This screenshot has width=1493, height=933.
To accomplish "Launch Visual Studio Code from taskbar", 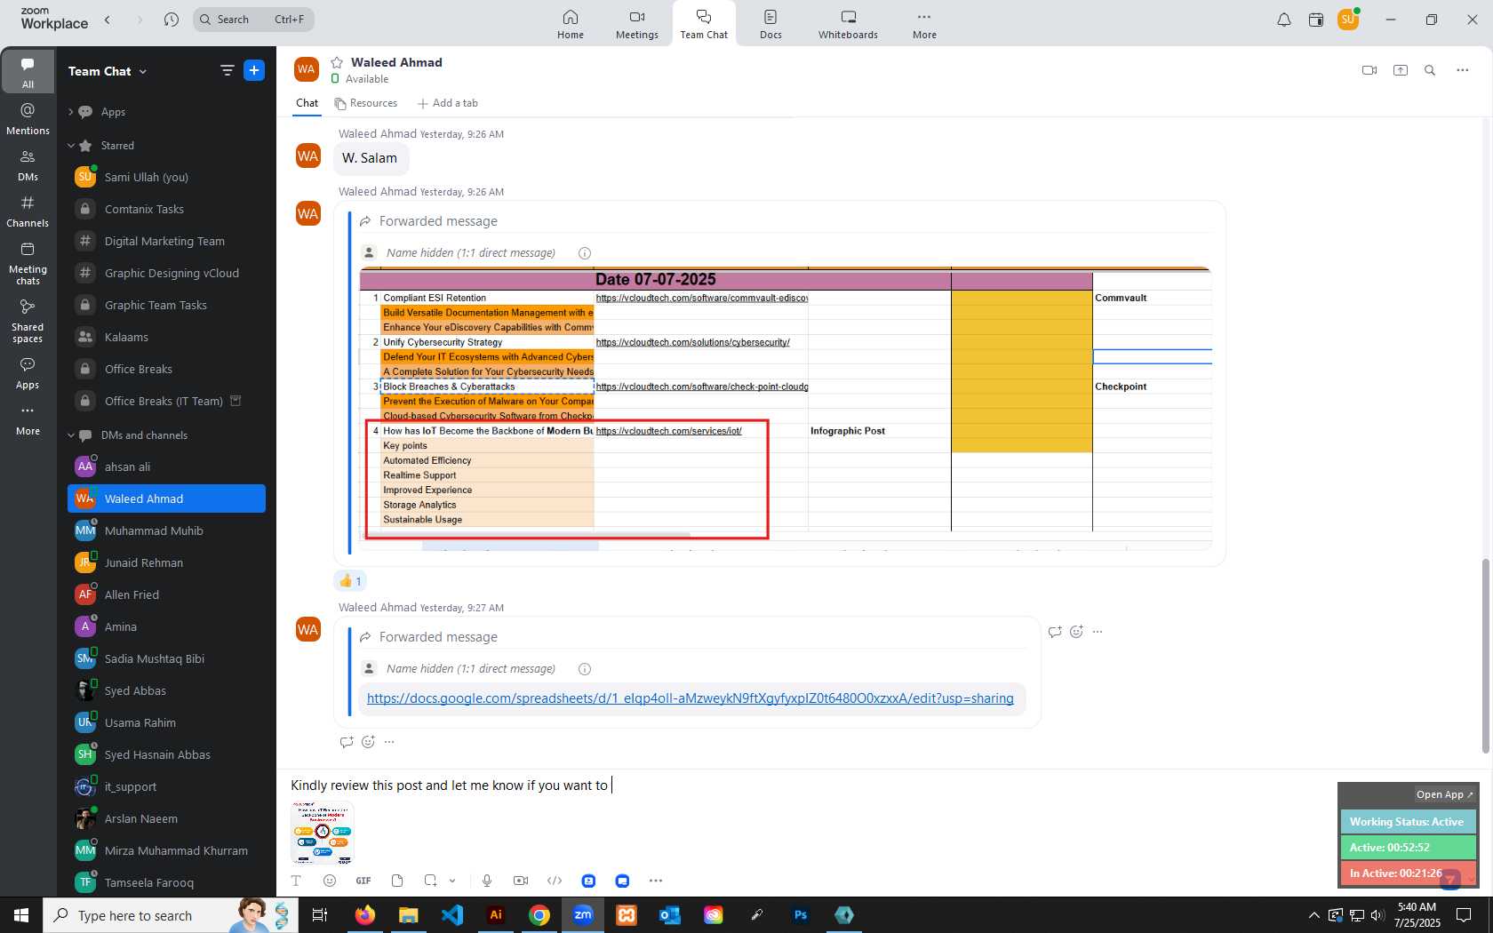I will tap(451, 915).
